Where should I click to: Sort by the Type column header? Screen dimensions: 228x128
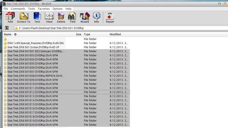[x=87, y=34]
